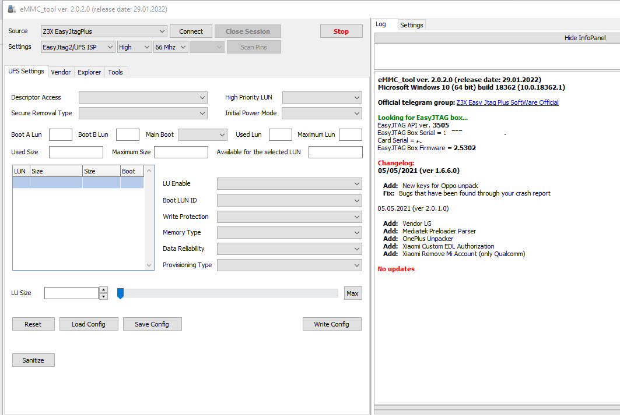Open the 66 Mhz frequency dropdown
The image size is (620, 415).
171,47
